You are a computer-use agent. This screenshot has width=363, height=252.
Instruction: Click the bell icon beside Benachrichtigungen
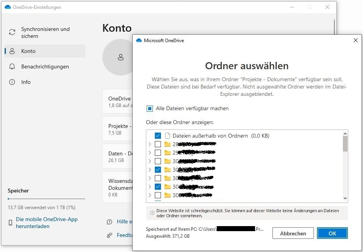click(x=12, y=66)
